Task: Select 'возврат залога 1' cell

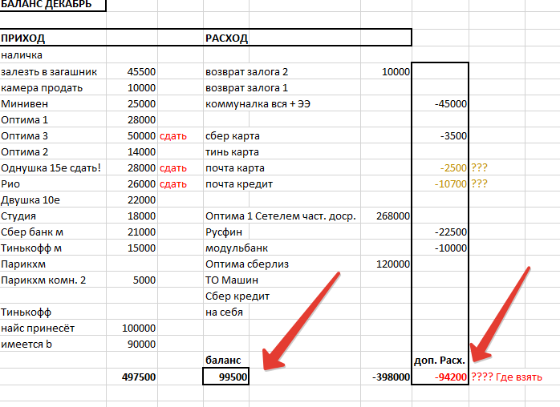Action: (x=247, y=88)
